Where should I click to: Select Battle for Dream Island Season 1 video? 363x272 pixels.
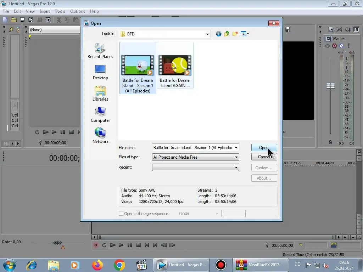click(x=138, y=68)
